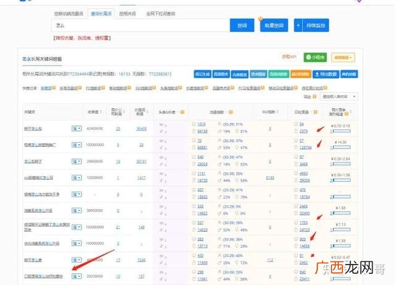Open 搜 dropdown in the 42400000 row
Screen dimensions: 395x285
[77, 129]
